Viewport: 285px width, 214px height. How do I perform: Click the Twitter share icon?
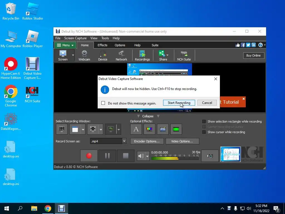(x=248, y=45)
